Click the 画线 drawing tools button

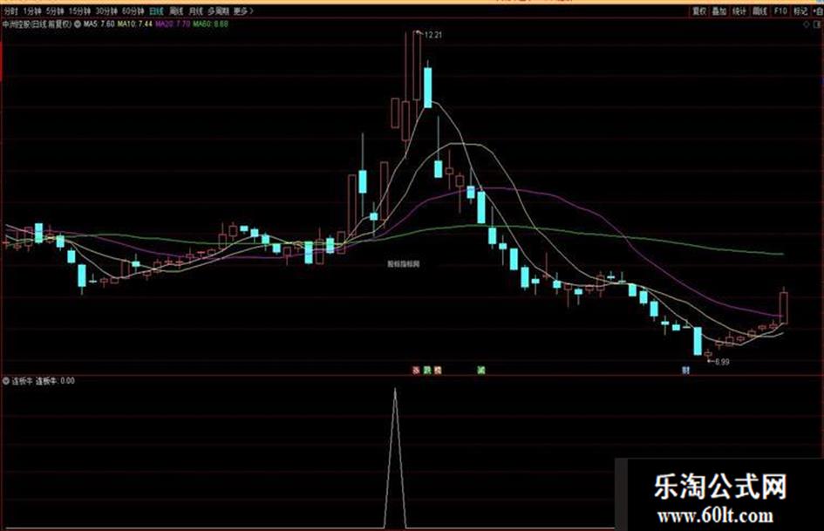tap(759, 11)
